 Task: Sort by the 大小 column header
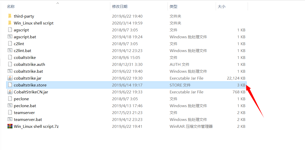point(222,7)
